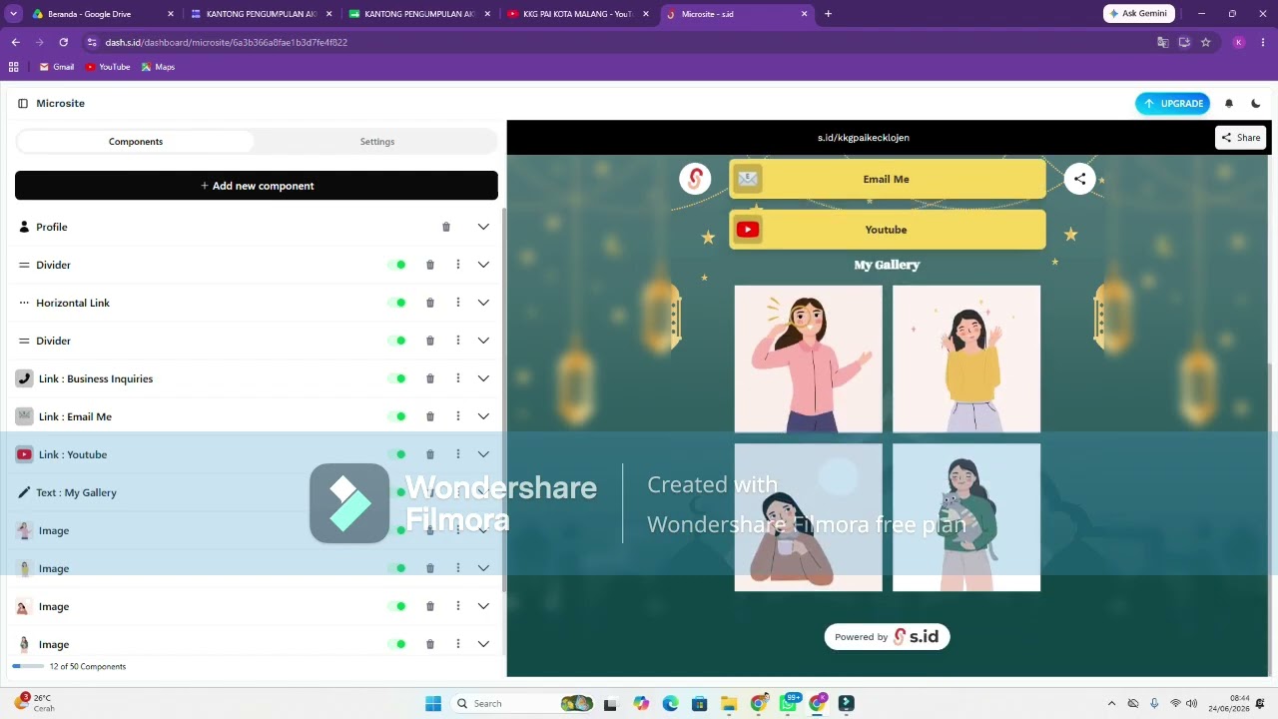The height and width of the screenshot is (719, 1278).
Task: Reload the browser page
Action: pos(64,42)
